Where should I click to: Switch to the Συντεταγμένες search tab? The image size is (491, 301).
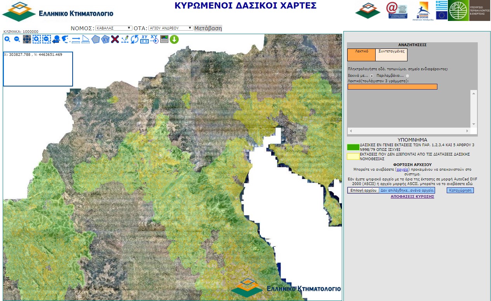(x=391, y=55)
